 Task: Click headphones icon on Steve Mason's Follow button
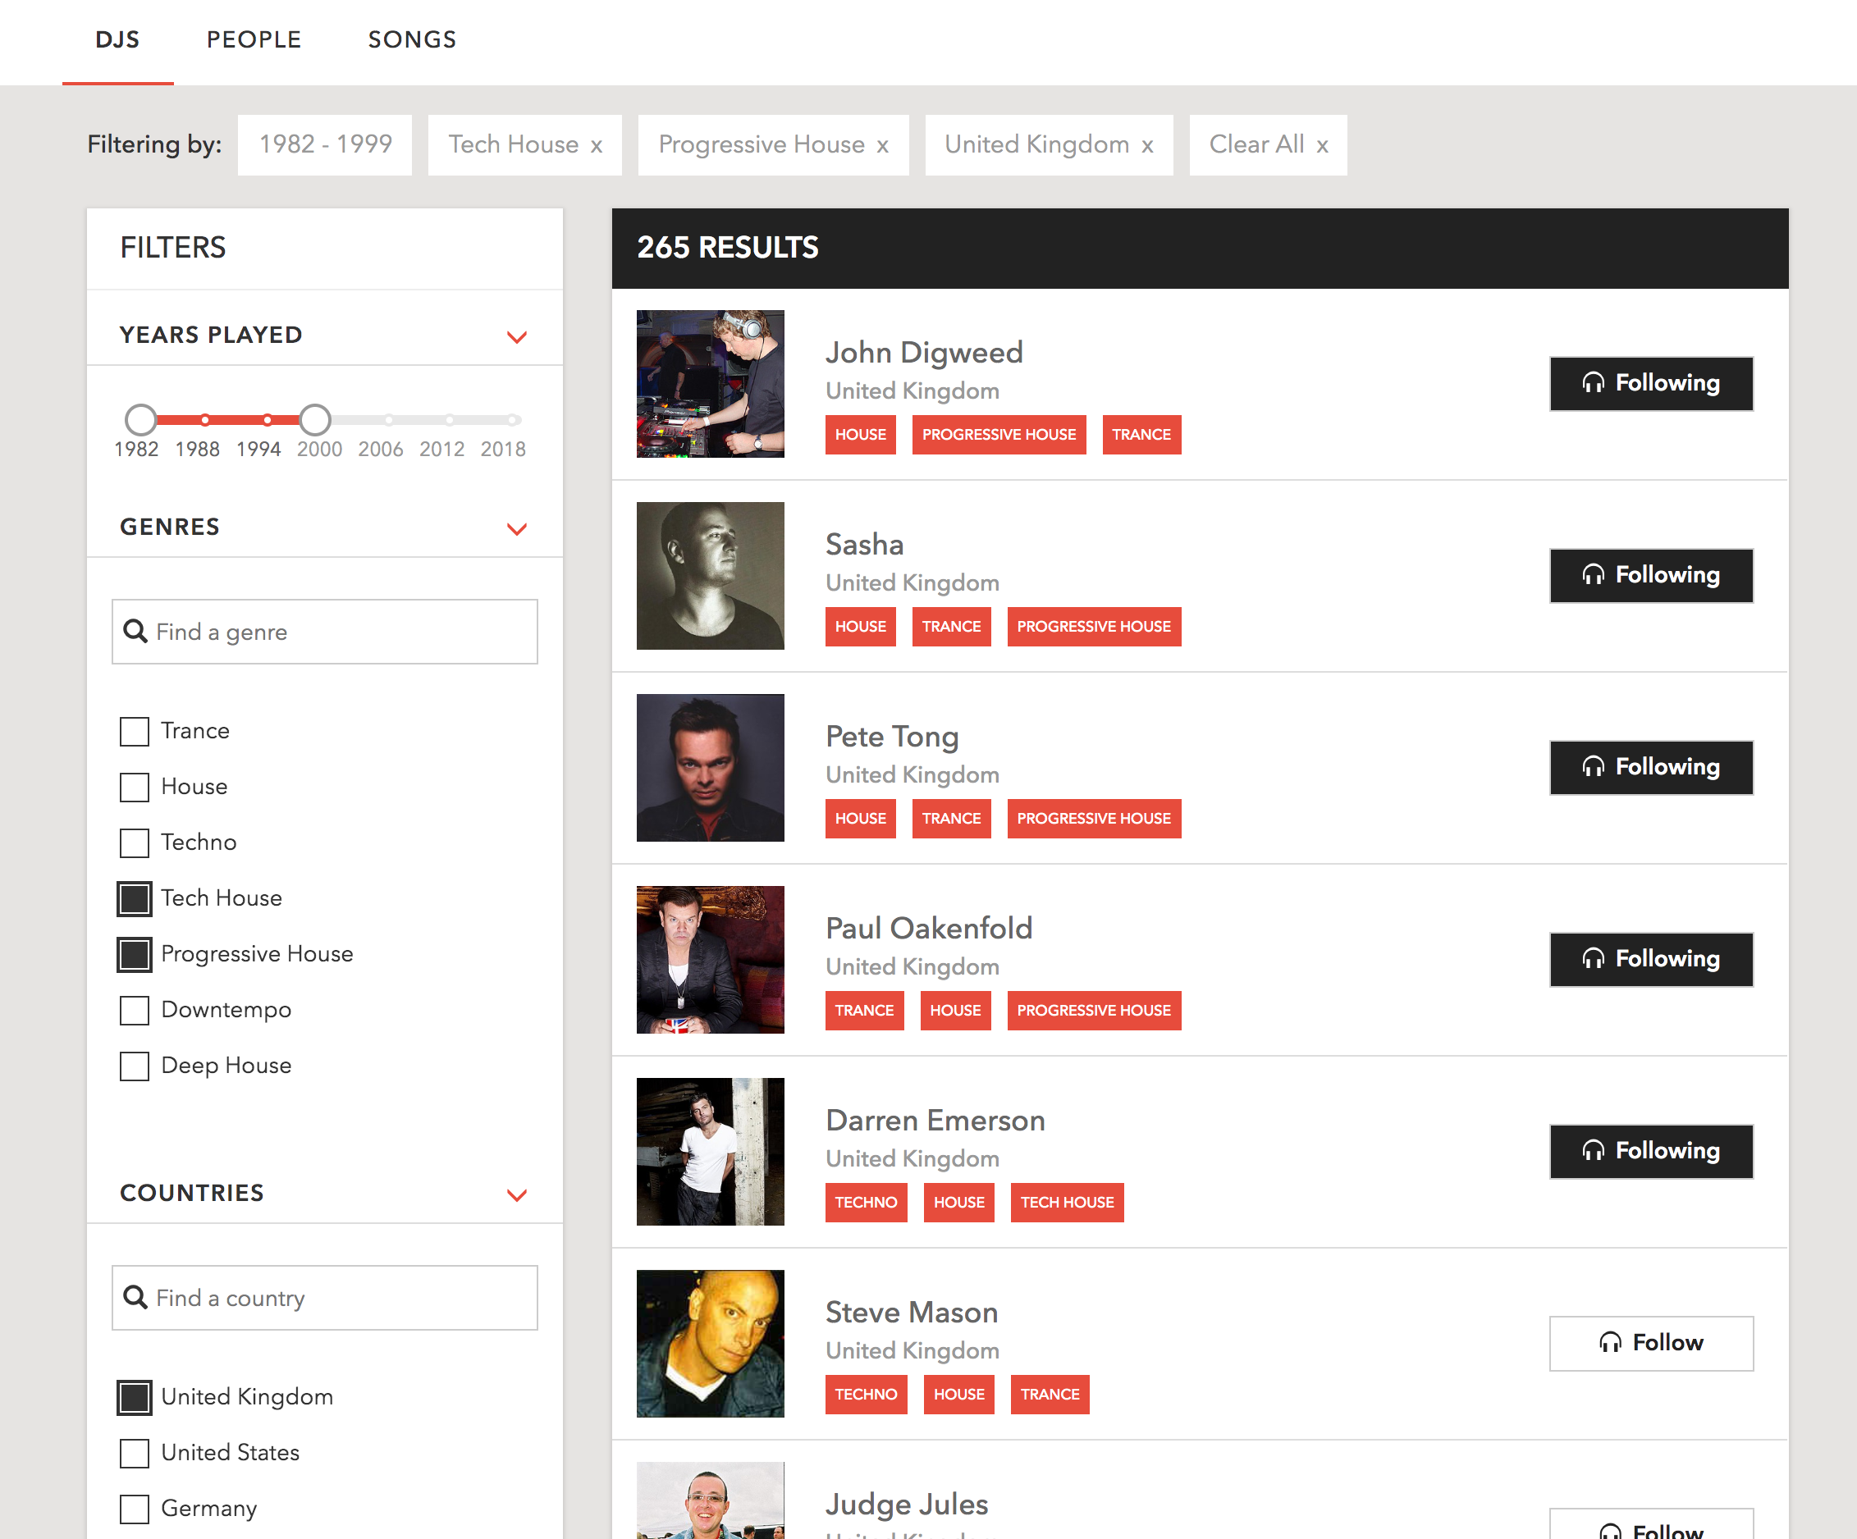point(1610,1342)
